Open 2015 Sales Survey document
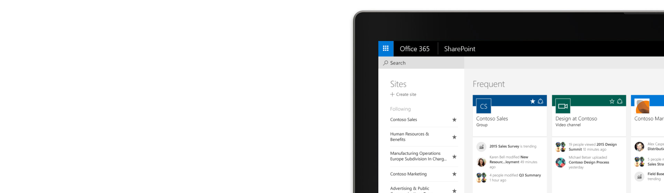The image size is (664, 193). click(x=504, y=146)
